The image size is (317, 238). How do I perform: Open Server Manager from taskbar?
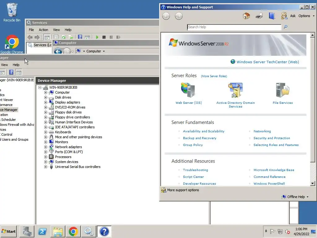(x=27, y=231)
